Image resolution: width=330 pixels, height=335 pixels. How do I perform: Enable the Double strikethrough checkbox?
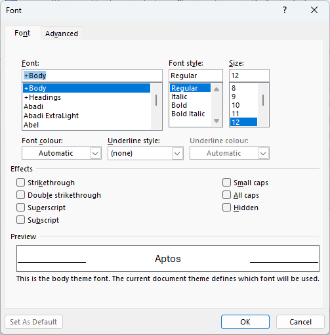click(20, 195)
